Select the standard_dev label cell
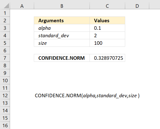The width and height of the screenshot is (160, 129). pos(62,35)
